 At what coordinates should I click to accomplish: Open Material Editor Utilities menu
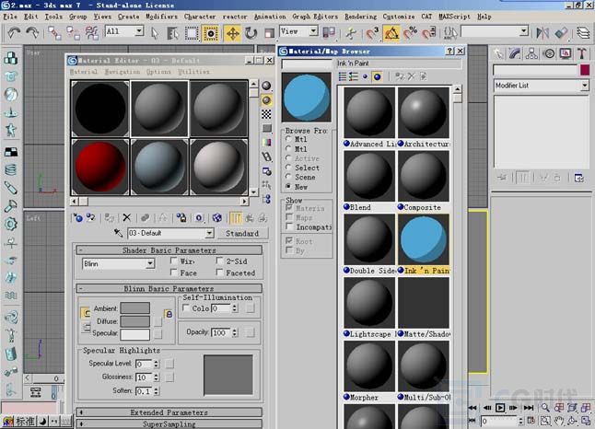(x=193, y=72)
